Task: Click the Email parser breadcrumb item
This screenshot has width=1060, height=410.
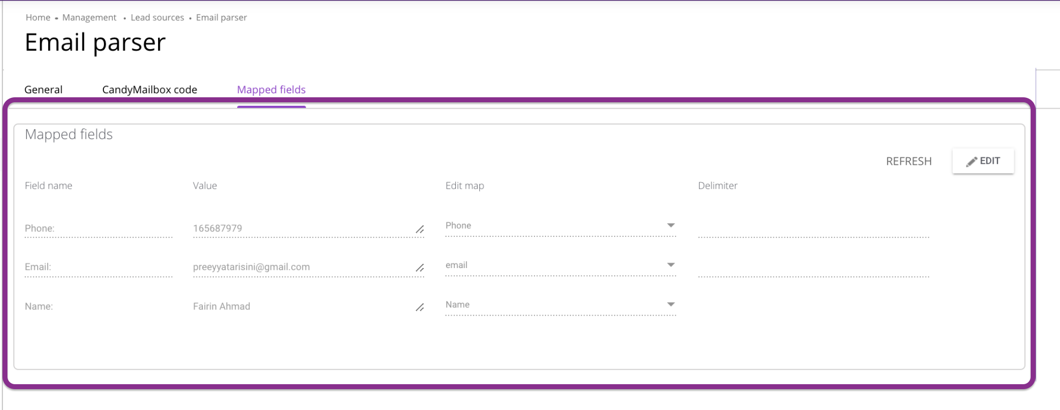Action: (x=221, y=17)
